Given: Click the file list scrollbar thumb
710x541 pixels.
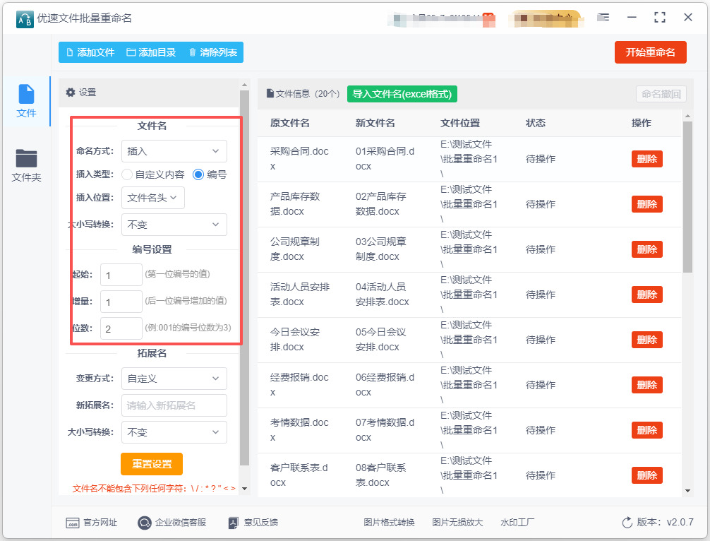Looking at the screenshot, I should pos(688,197).
